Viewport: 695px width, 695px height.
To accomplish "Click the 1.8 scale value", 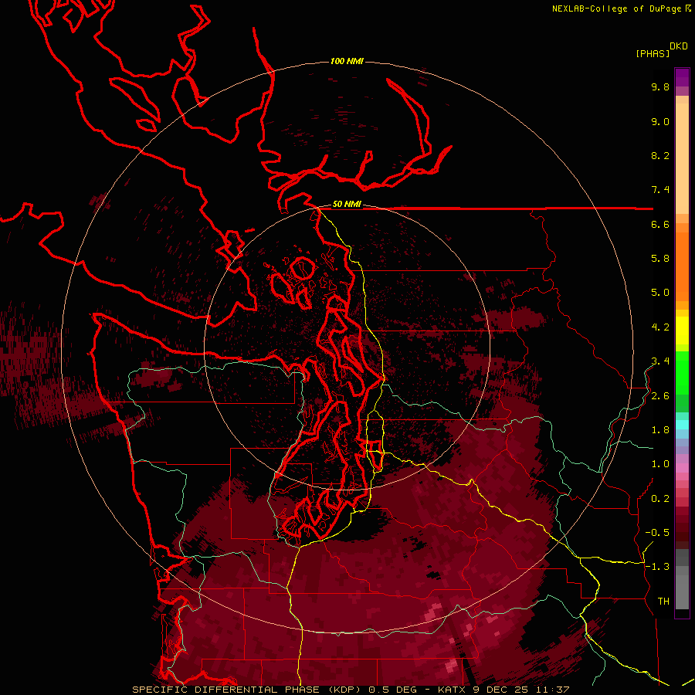I will [660, 430].
